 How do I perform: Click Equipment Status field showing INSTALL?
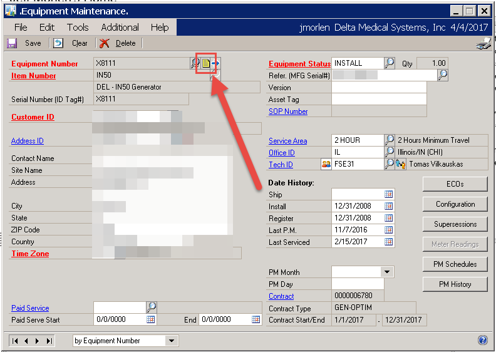(358, 63)
